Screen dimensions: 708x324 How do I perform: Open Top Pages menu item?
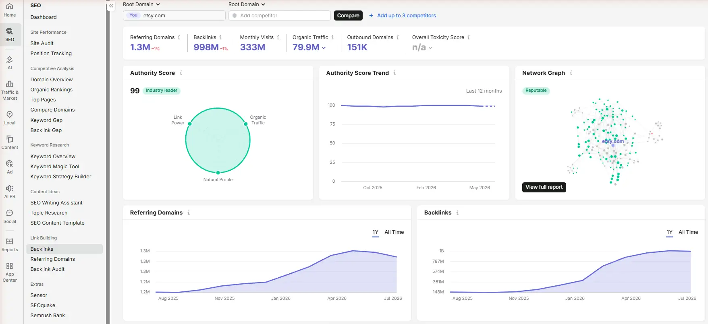(x=43, y=100)
